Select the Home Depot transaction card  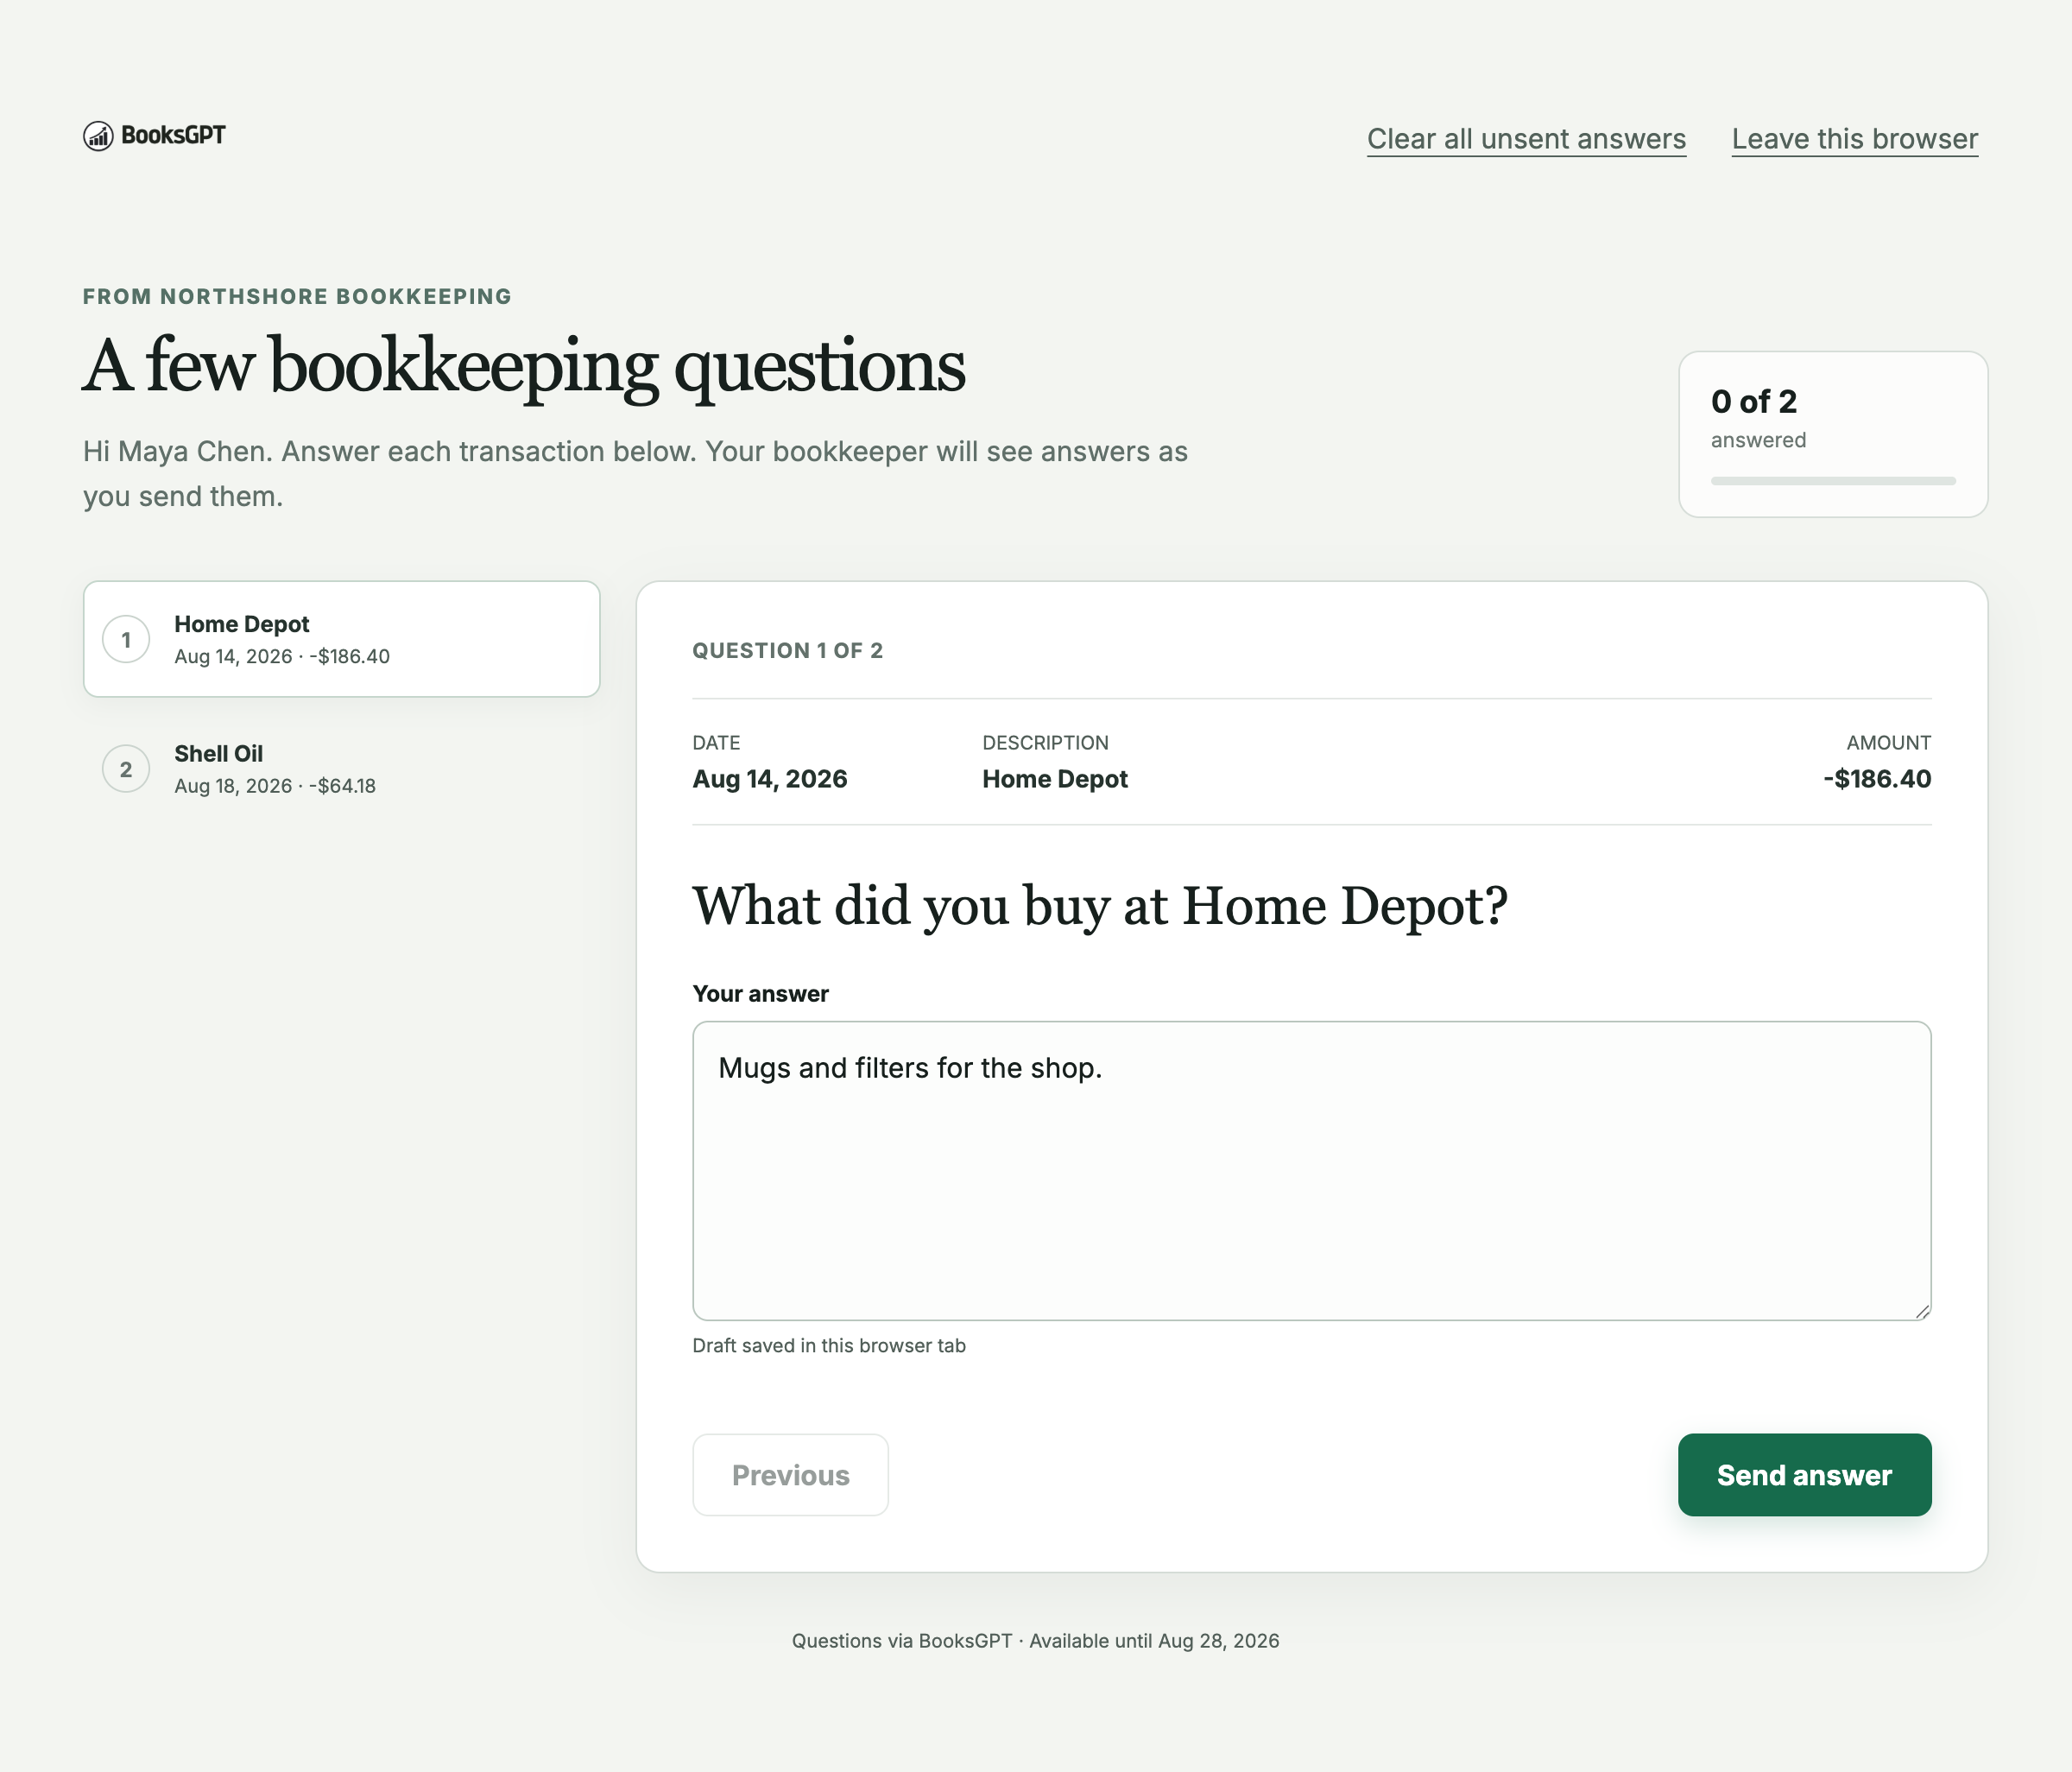pyautogui.click(x=341, y=639)
